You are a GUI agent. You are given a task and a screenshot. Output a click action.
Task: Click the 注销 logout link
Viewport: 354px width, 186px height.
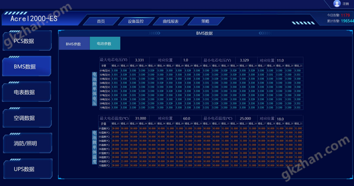(346, 4)
